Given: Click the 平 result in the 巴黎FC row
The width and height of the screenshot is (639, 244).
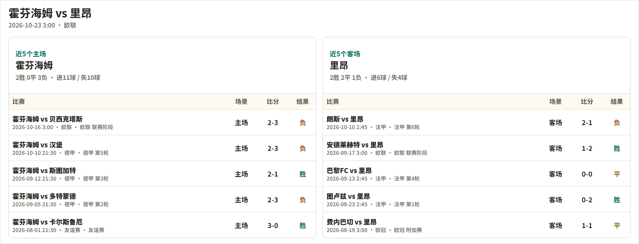Looking at the screenshot, I should pyautogui.click(x=617, y=174).
